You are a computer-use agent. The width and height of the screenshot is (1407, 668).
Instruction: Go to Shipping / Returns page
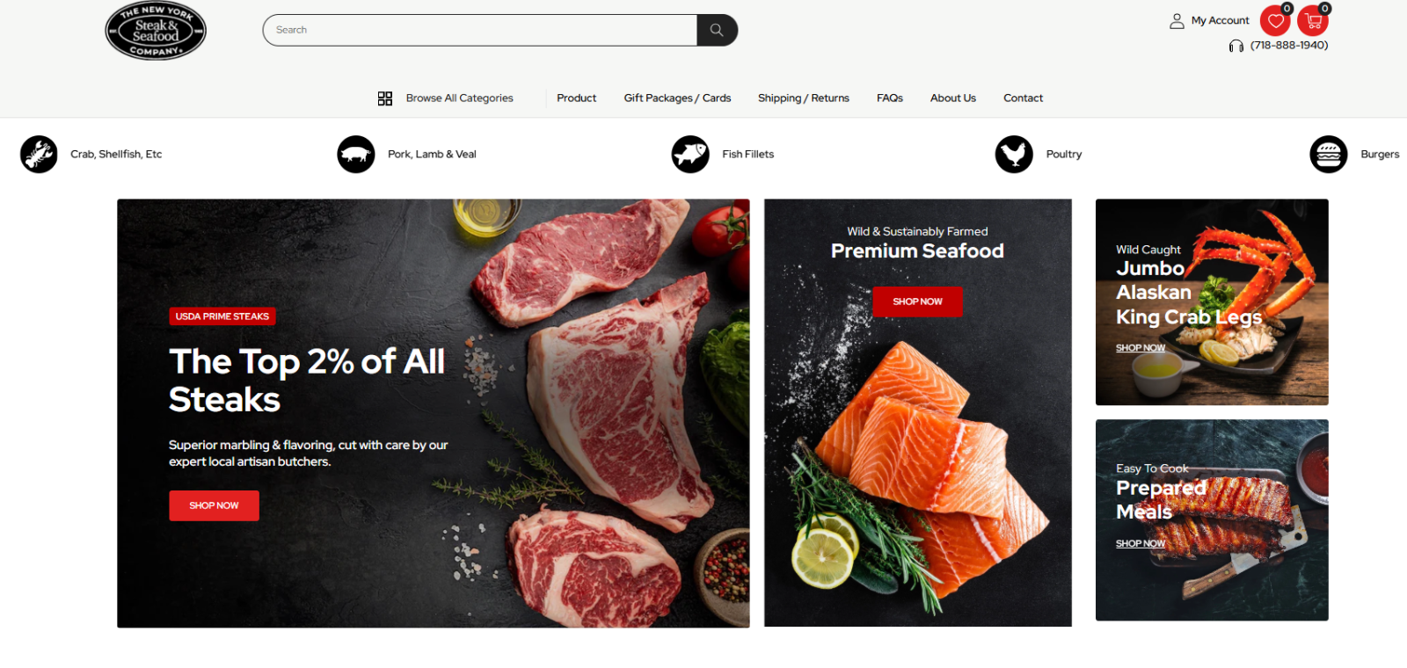(804, 98)
